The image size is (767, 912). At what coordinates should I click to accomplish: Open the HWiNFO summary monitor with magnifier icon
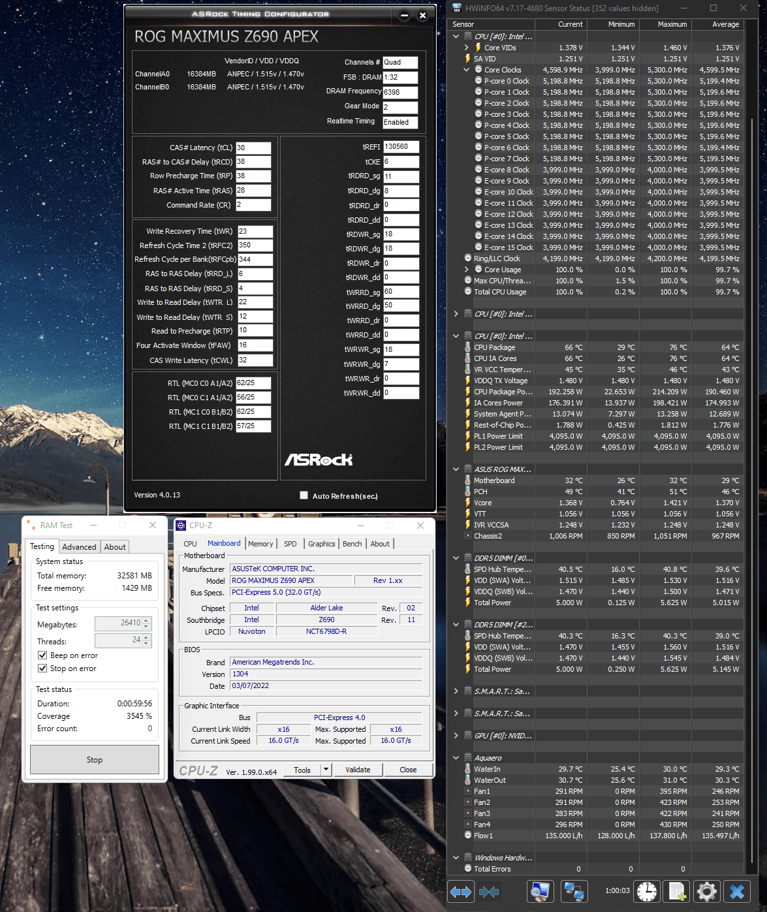pos(540,891)
